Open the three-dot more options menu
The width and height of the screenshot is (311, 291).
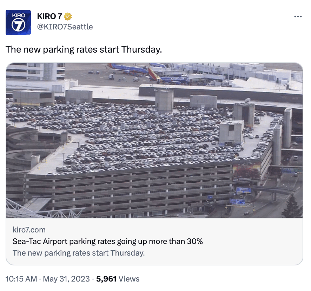click(x=298, y=16)
